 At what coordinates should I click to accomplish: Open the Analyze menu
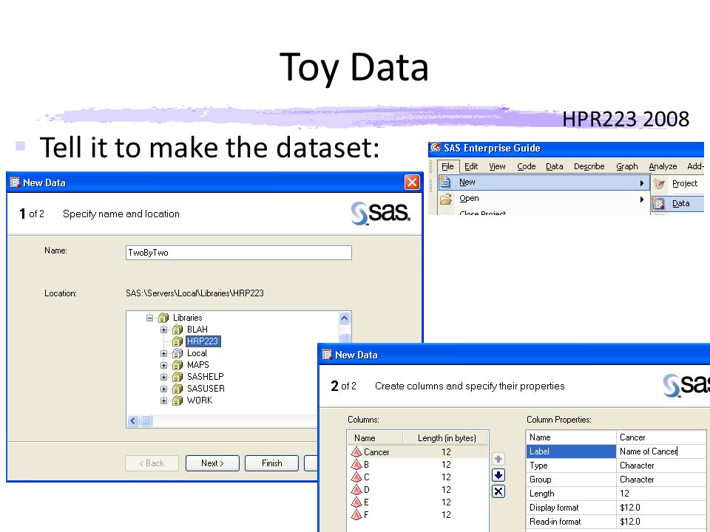(663, 166)
